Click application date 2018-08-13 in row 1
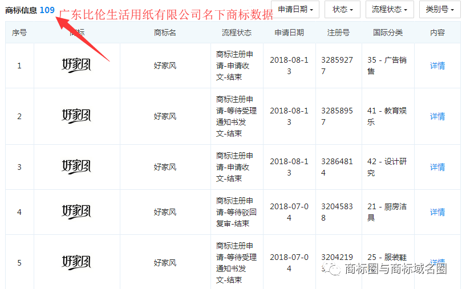The image size is (462, 289). [289, 66]
